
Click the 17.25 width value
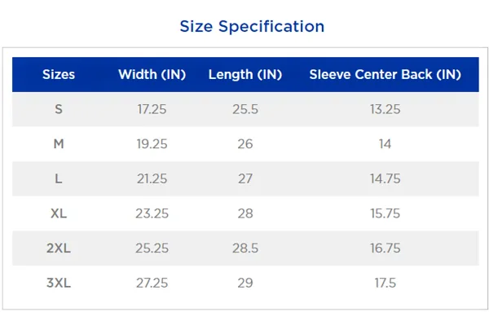tap(152, 109)
